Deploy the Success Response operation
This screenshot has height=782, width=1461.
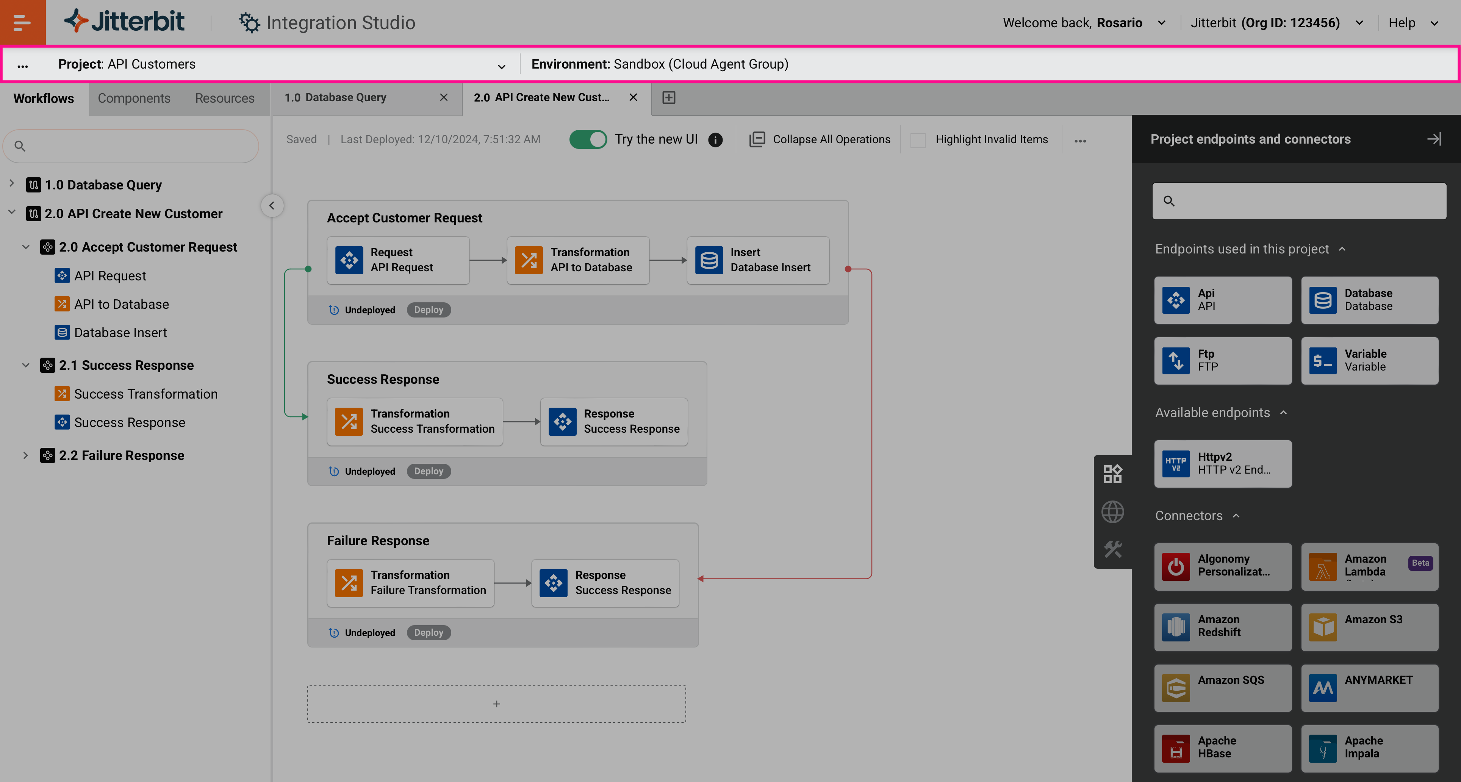(x=428, y=471)
